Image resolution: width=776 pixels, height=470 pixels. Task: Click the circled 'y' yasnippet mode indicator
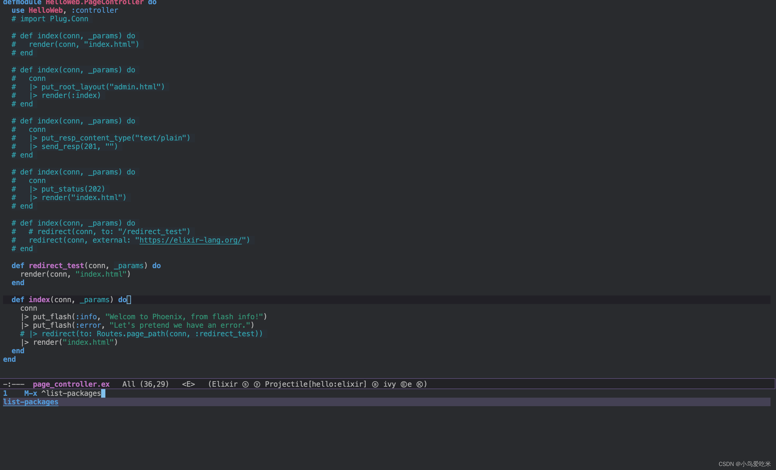(257, 384)
